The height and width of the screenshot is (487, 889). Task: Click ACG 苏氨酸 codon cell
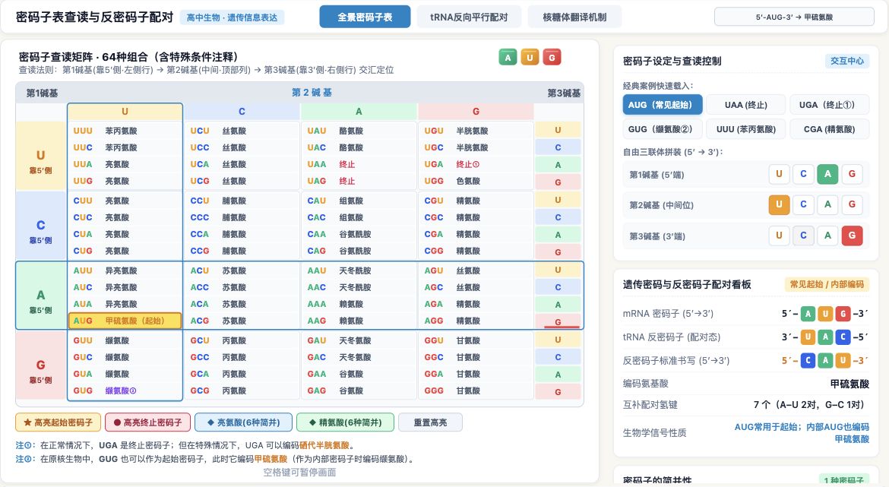(242, 321)
